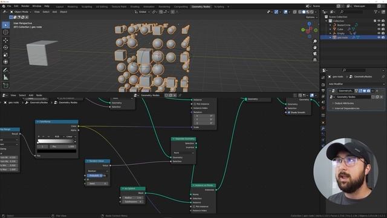Click GeometryNodes breadcrumb in node editor
The width and height of the screenshot is (387, 218).
(x=39, y=102)
